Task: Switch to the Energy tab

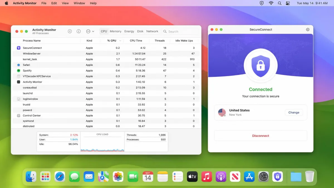Action: tap(129, 31)
